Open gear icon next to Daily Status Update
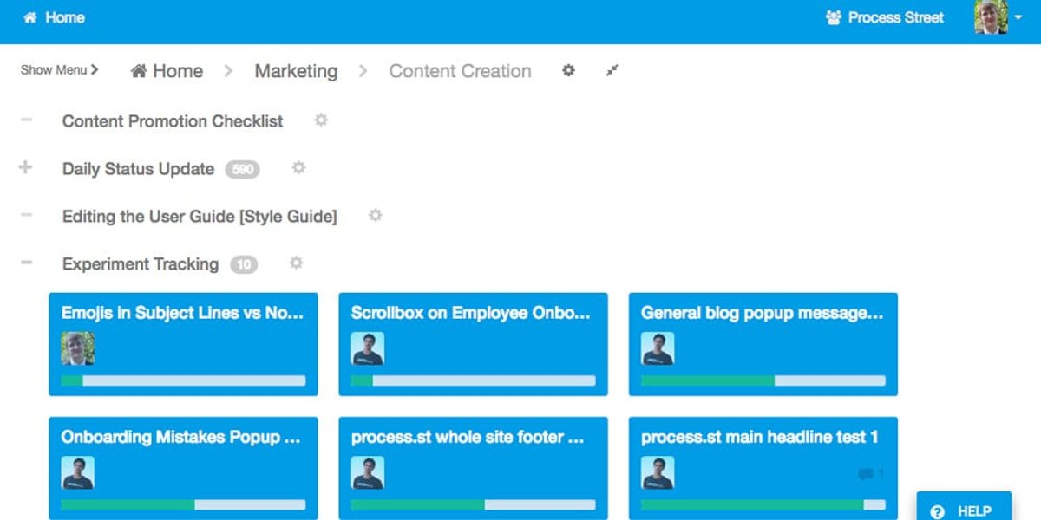 299,168
